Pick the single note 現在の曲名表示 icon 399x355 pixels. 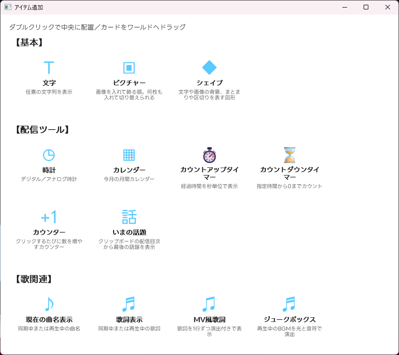[x=49, y=304]
